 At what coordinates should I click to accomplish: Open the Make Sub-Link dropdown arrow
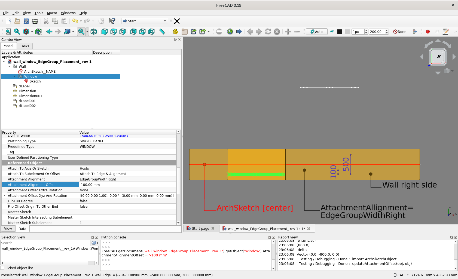coord(209,32)
